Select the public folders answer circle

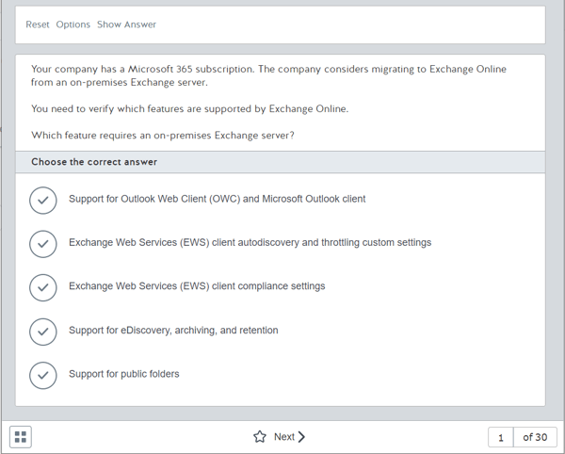point(43,376)
